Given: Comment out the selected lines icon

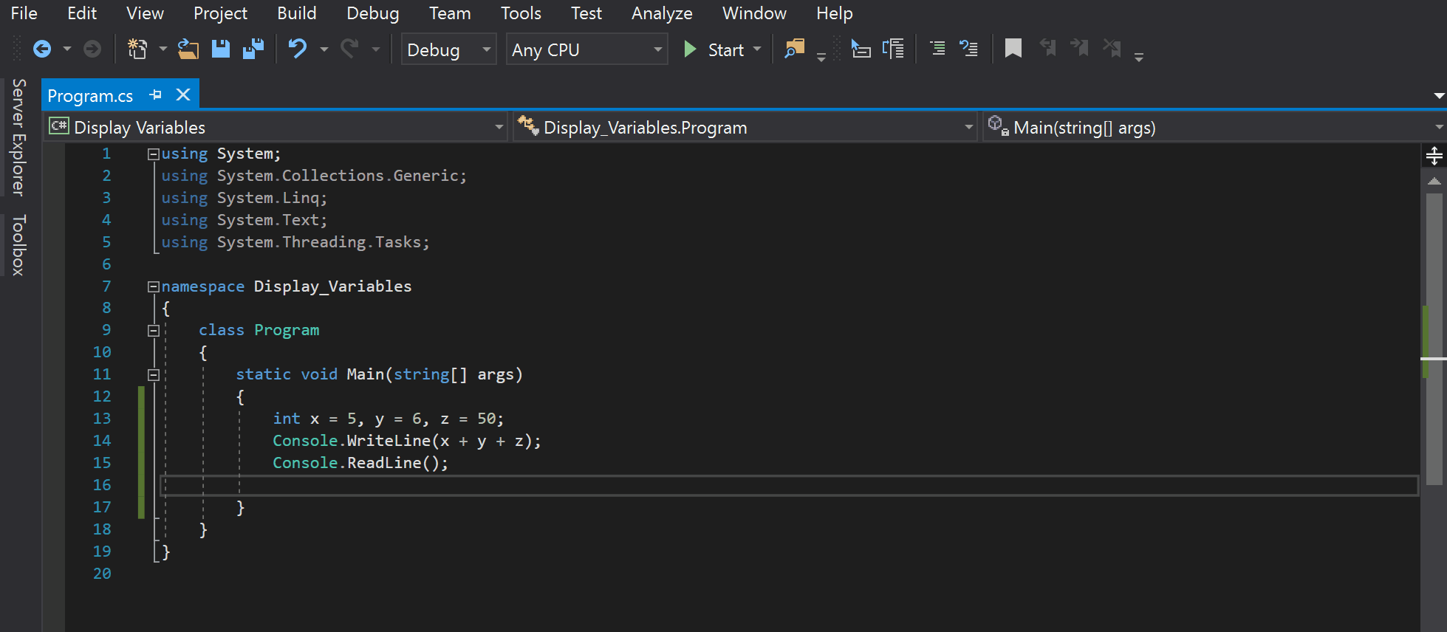Looking at the screenshot, I should (x=937, y=49).
